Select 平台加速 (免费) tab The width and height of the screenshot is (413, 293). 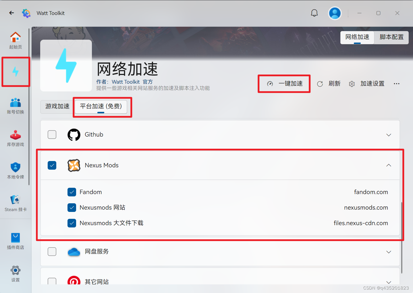click(x=101, y=106)
